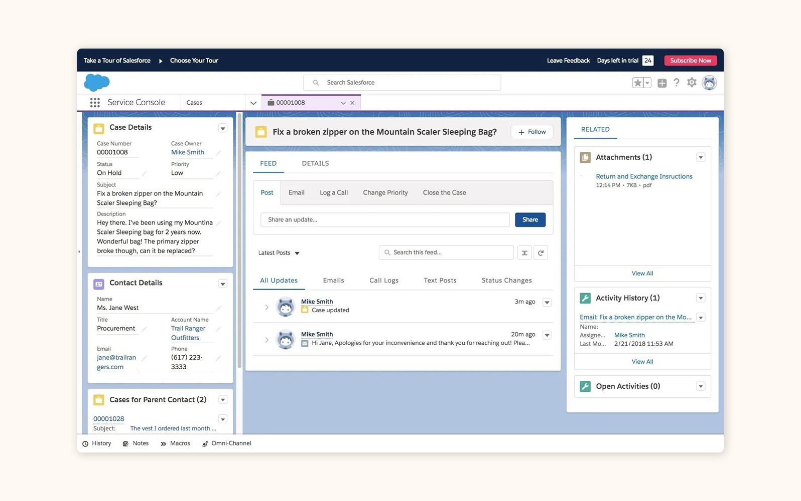Click the jane@trailrangers.com email link
The width and height of the screenshot is (801, 501).
pos(116,362)
